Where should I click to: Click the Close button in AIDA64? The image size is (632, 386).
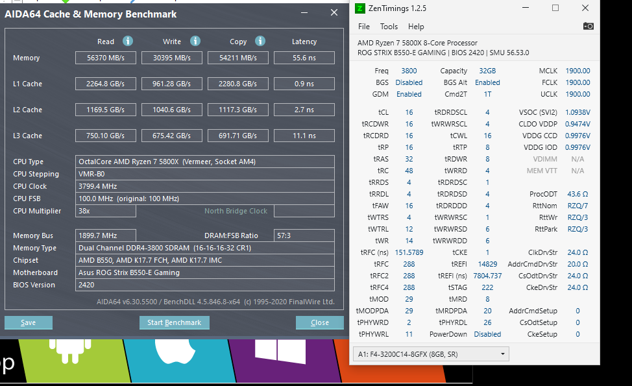(x=320, y=322)
